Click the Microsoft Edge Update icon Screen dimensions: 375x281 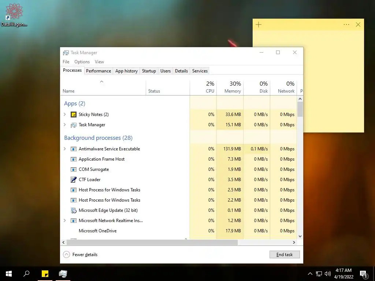coord(73,210)
